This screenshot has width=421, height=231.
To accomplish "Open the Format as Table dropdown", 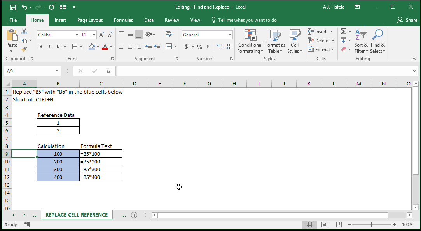I will (275, 42).
